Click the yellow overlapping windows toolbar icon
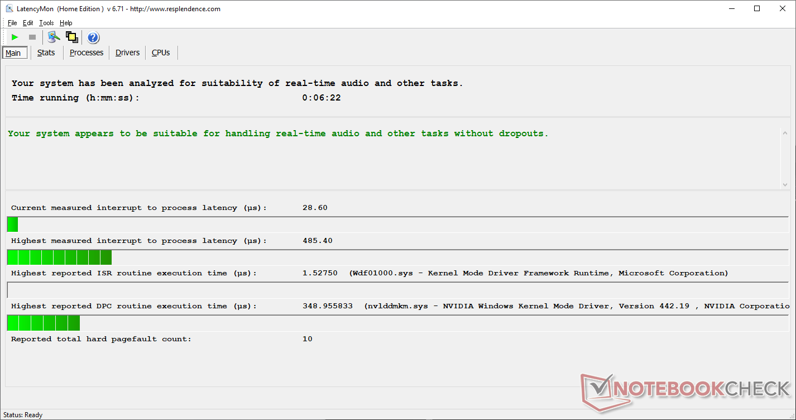This screenshot has width=796, height=420. coord(71,37)
